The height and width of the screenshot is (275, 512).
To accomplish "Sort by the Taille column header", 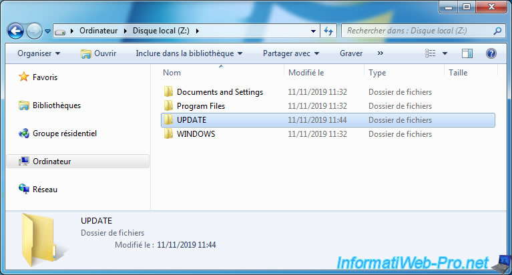I will [458, 73].
